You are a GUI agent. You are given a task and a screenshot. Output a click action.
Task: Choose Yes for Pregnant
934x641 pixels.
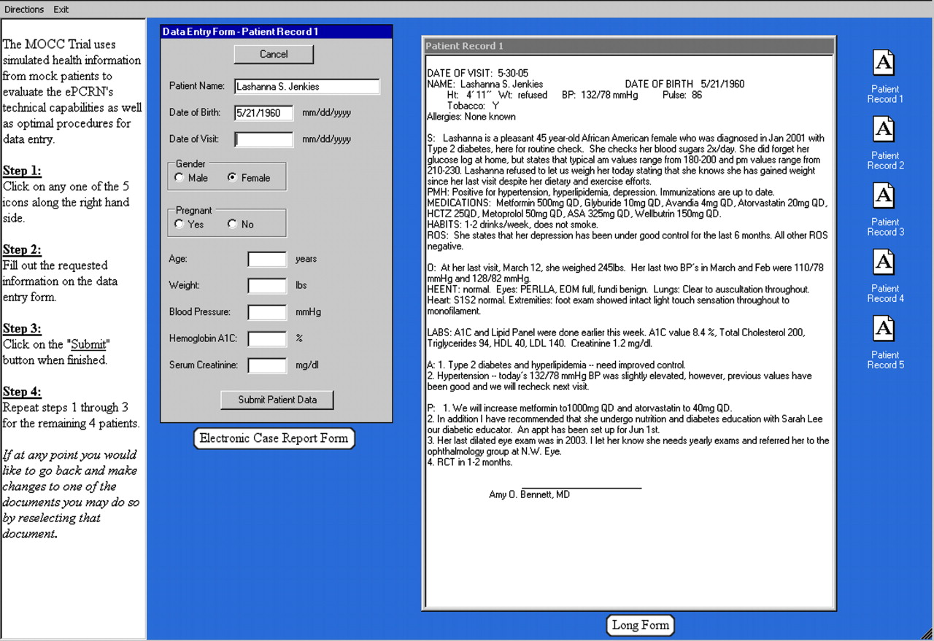(180, 224)
